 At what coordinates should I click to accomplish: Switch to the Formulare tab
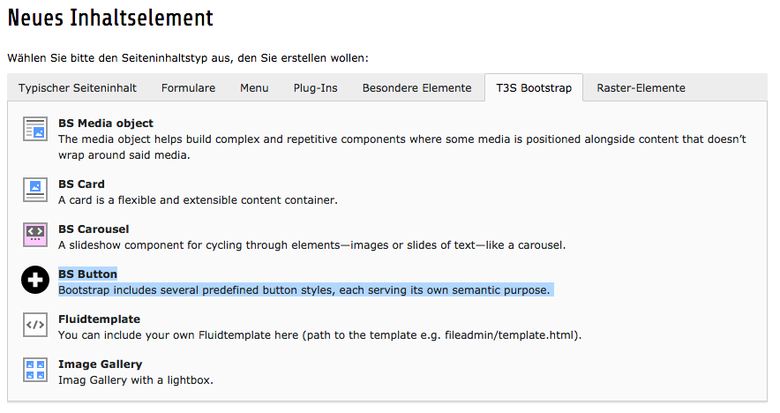(x=189, y=88)
